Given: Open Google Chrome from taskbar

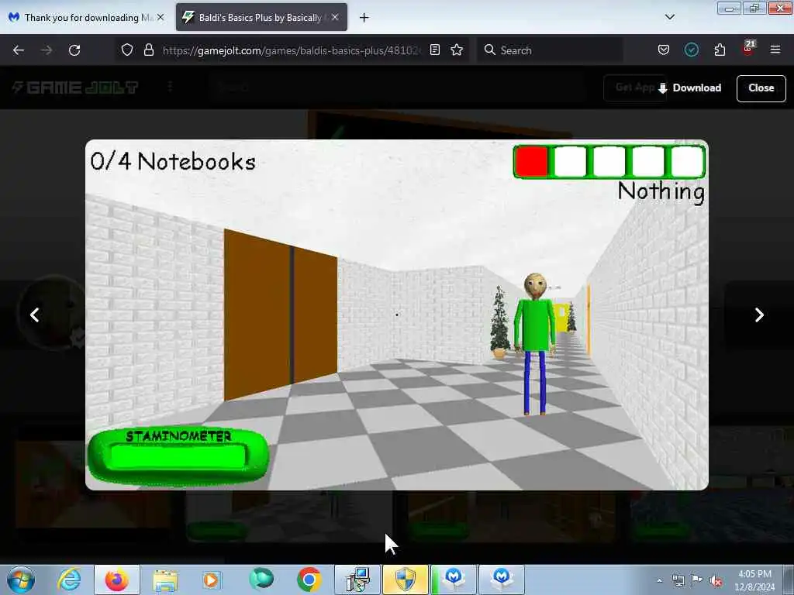Looking at the screenshot, I should click(309, 580).
